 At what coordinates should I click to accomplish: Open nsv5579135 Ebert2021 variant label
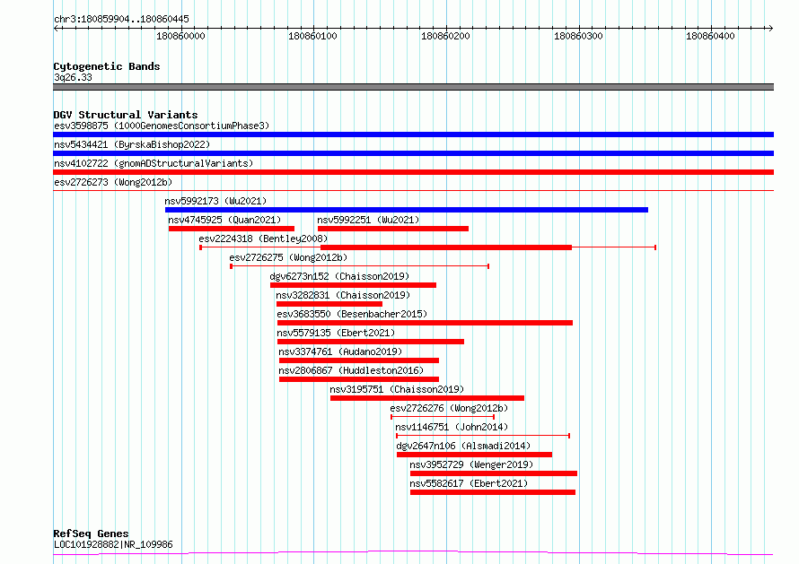pos(336,333)
